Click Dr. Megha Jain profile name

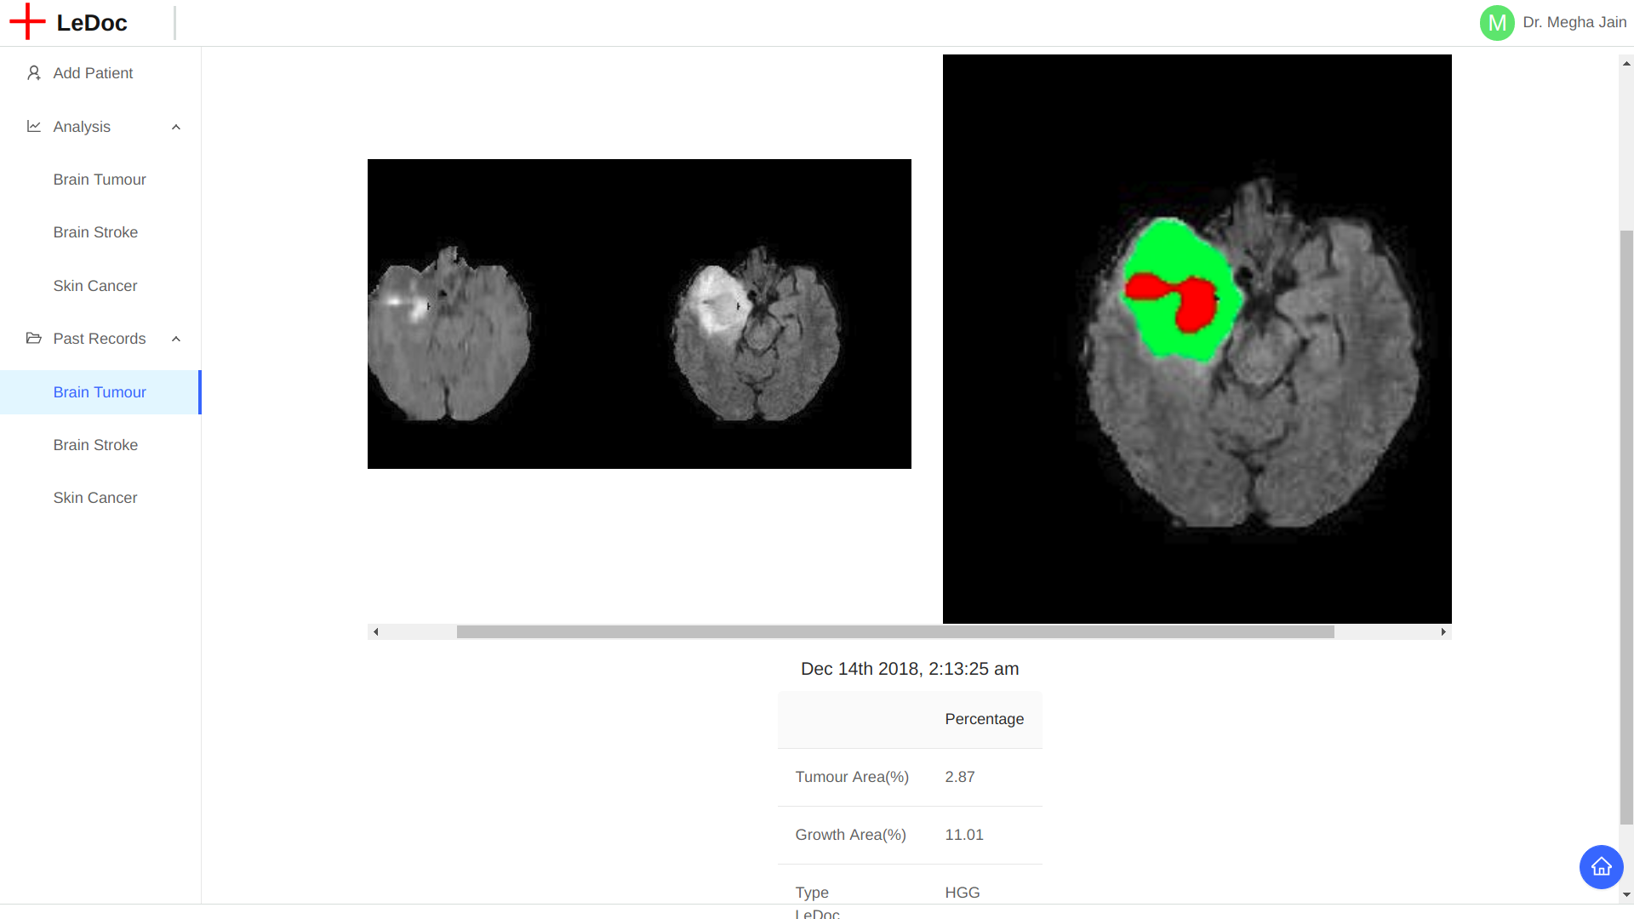(x=1574, y=23)
